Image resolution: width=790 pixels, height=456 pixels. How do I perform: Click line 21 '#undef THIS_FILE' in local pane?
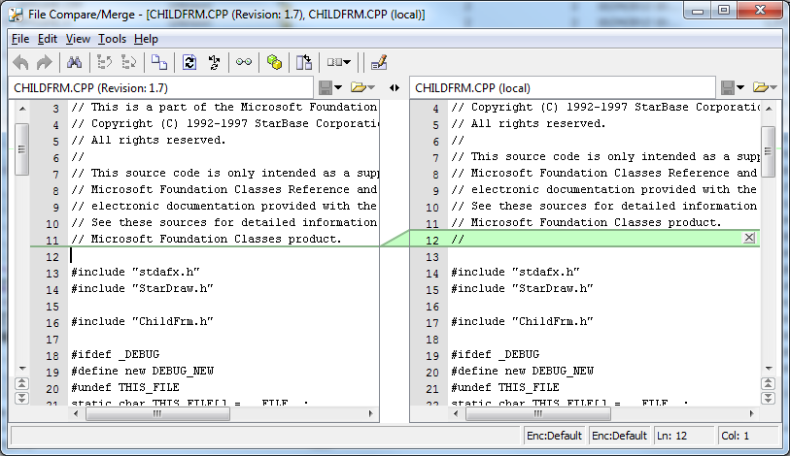click(x=505, y=387)
